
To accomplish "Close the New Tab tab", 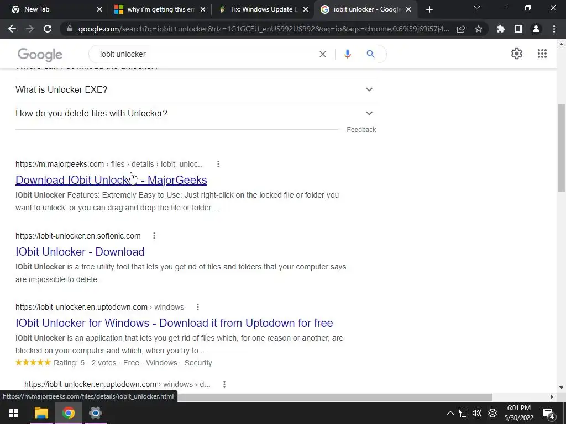I will pos(99,10).
